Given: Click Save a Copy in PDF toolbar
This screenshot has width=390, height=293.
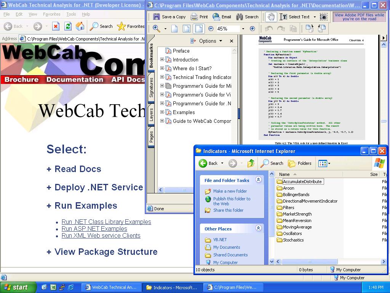Looking at the screenshot, I should (x=169, y=17).
